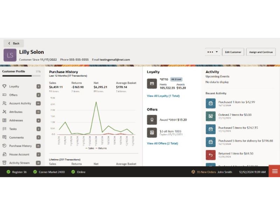This screenshot has width=280, height=210.
Task: Open View All Offers (2 Total) link
Action: (x=162, y=143)
